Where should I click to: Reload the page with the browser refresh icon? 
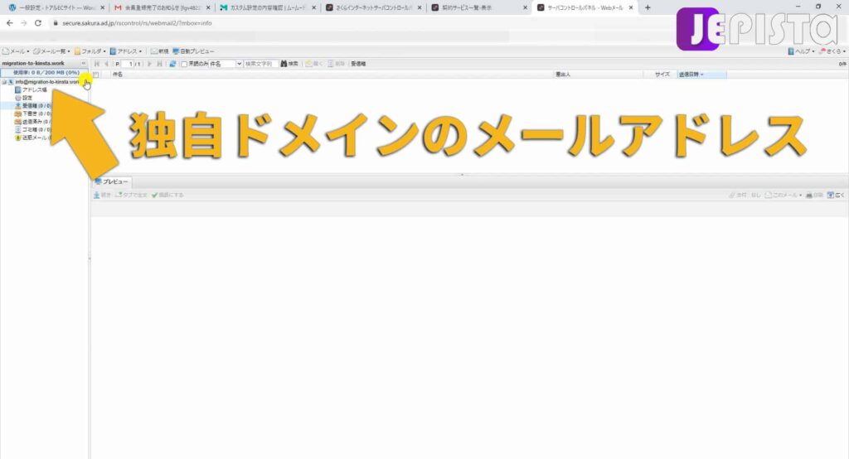coord(38,23)
